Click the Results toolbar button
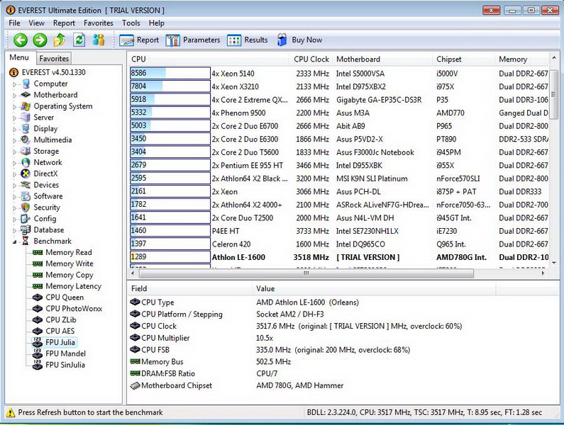 coord(248,40)
